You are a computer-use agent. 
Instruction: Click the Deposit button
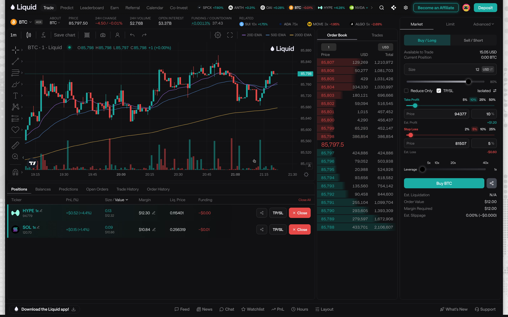pyautogui.click(x=485, y=8)
